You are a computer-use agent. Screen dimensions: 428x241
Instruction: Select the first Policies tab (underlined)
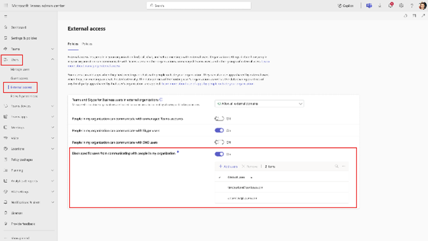(x=73, y=44)
